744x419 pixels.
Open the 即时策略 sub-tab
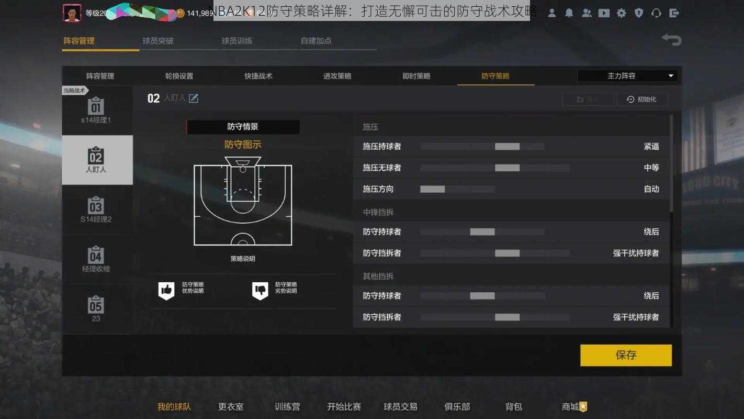pos(416,76)
